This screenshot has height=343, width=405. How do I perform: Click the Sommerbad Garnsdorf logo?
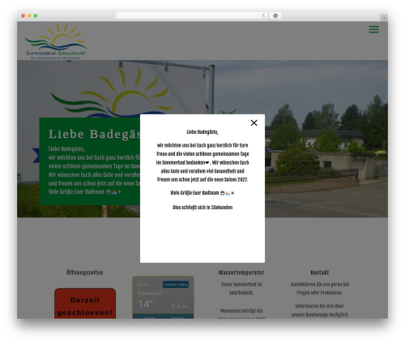point(56,41)
